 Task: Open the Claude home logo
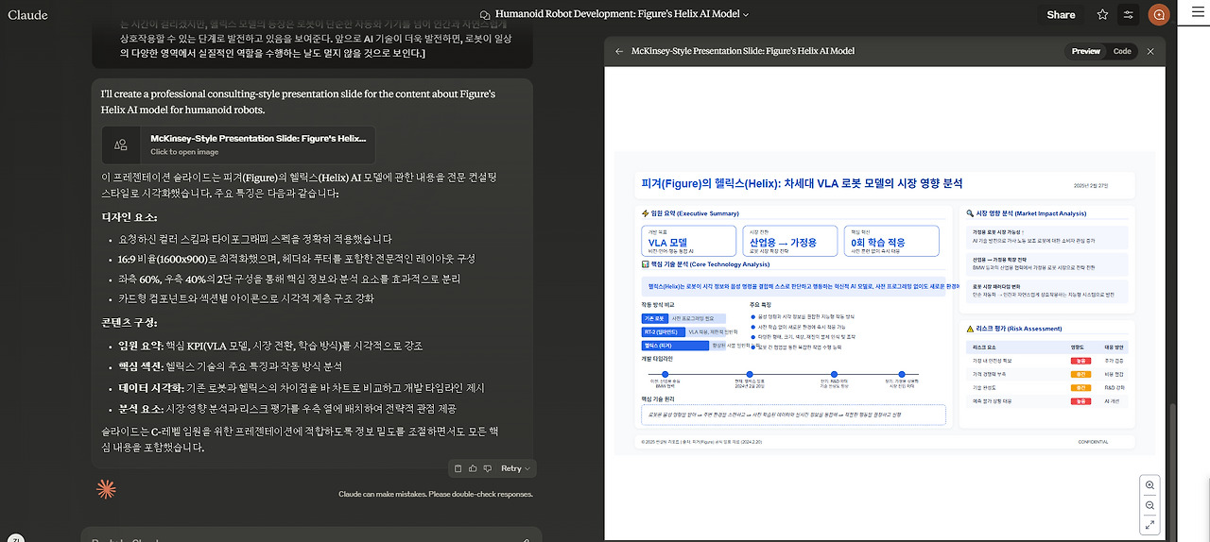point(27,14)
